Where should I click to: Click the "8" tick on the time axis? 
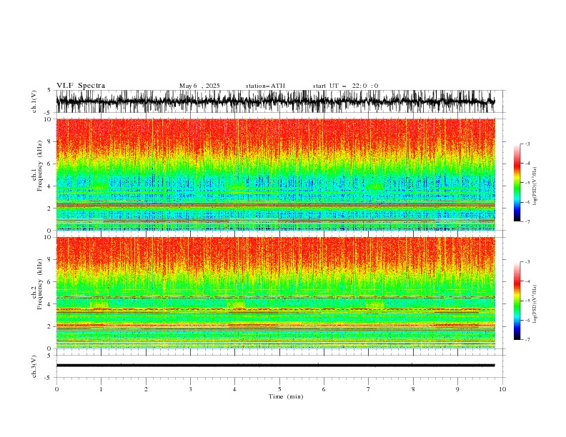pyautogui.click(x=413, y=389)
